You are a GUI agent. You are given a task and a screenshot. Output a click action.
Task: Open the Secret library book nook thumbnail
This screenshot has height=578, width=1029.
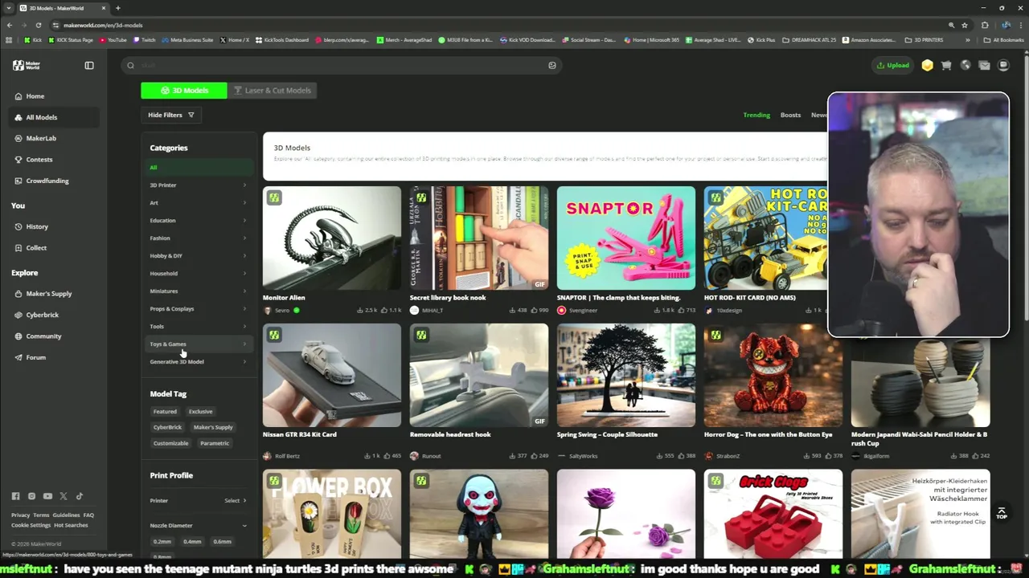click(478, 238)
